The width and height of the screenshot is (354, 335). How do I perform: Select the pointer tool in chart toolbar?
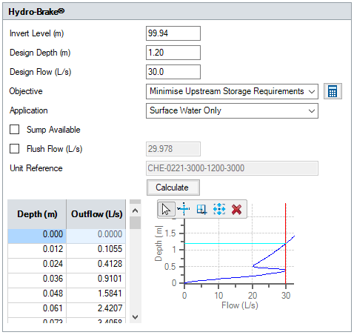click(166, 209)
